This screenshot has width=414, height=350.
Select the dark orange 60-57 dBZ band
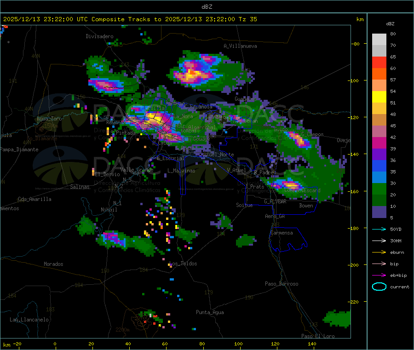click(379, 74)
